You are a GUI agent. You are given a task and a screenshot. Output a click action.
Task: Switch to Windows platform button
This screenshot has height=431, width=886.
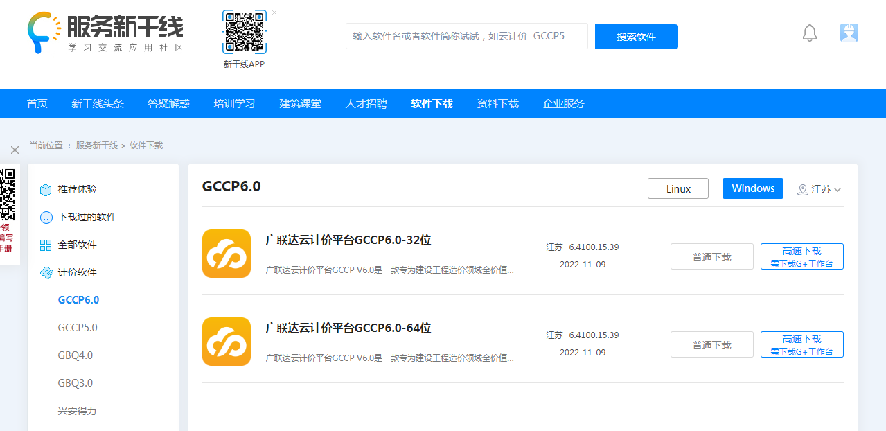(753, 188)
